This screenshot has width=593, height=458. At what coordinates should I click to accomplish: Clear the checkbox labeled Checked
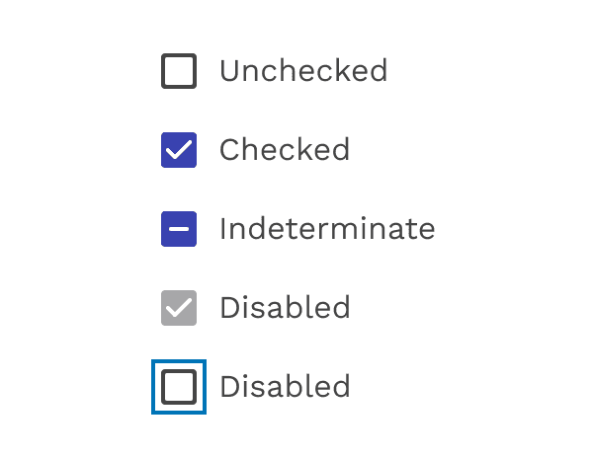pyautogui.click(x=179, y=150)
